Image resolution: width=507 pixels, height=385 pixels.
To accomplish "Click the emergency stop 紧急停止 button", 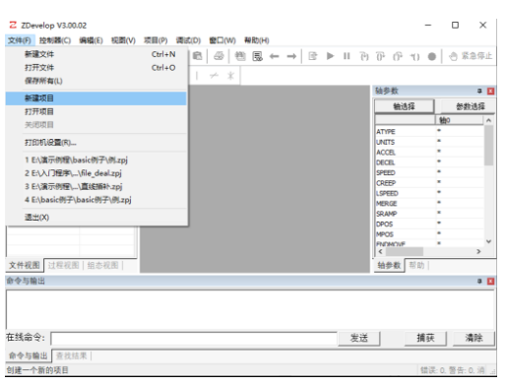I will pos(471,56).
